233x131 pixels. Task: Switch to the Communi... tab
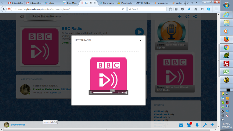[107, 3]
